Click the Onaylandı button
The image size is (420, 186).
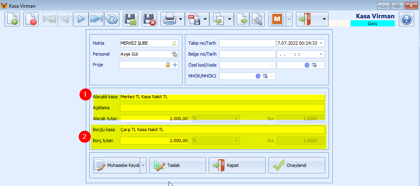coord(296,165)
